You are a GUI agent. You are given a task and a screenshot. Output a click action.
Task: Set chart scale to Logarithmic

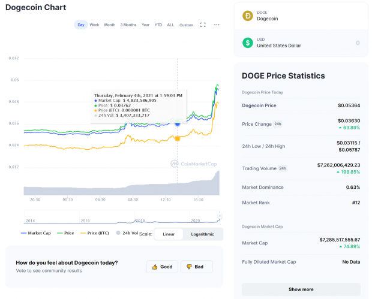(x=203, y=234)
